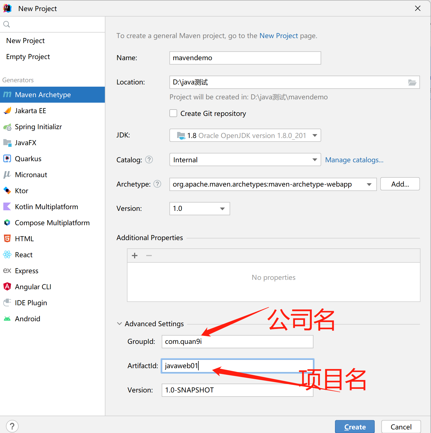The width and height of the screenshot is (431, 433).
Task: Open the Catalog Internal dropdown
Action: [x=245, y=160]
